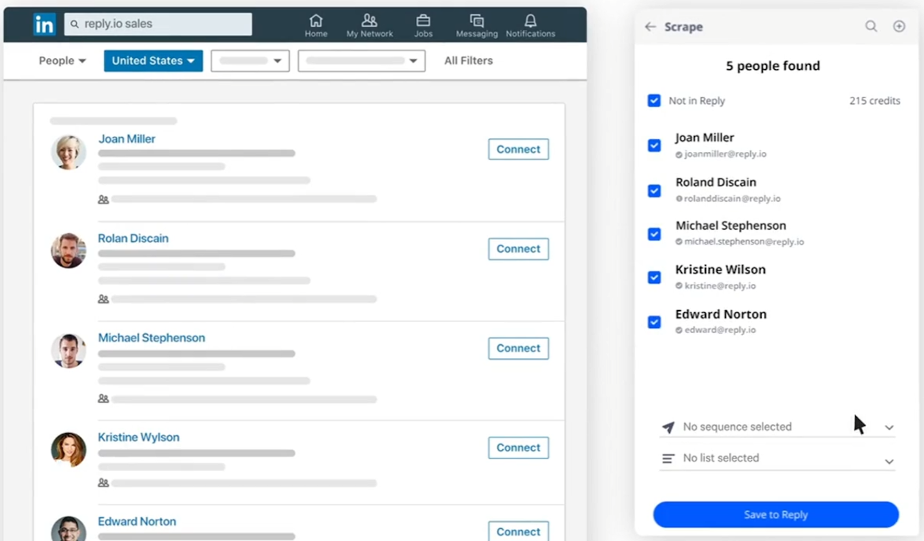Viewport: 924px width, 541px height.
Task: Click the add (+) icon in Scrape panel
Action: tap(899, 26)
